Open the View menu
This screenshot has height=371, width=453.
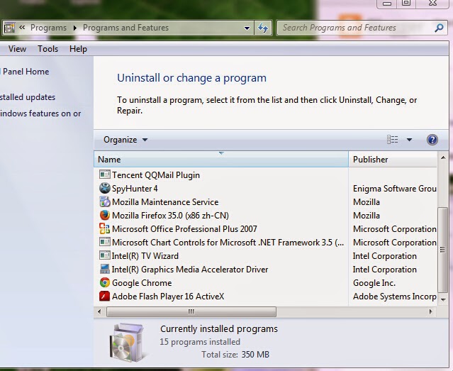point(17,49)
